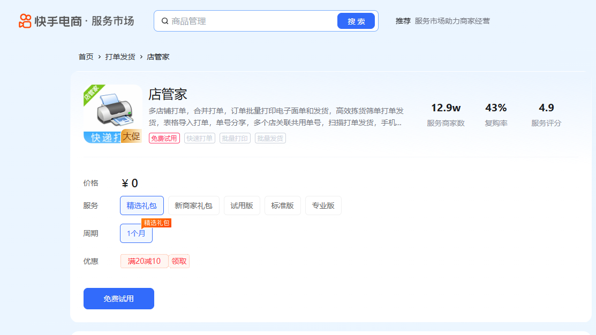
Task: Click the 搜索 button
Action: coord(356,21)
